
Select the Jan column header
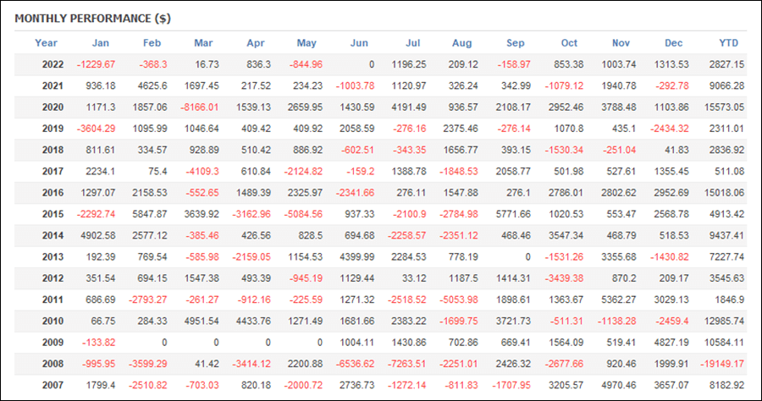pos(101,42)
